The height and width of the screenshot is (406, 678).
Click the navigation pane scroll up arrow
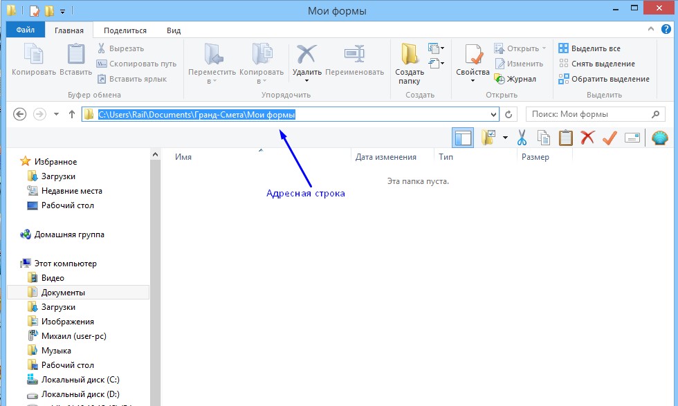pyautogui.click(x=155, y=154)
